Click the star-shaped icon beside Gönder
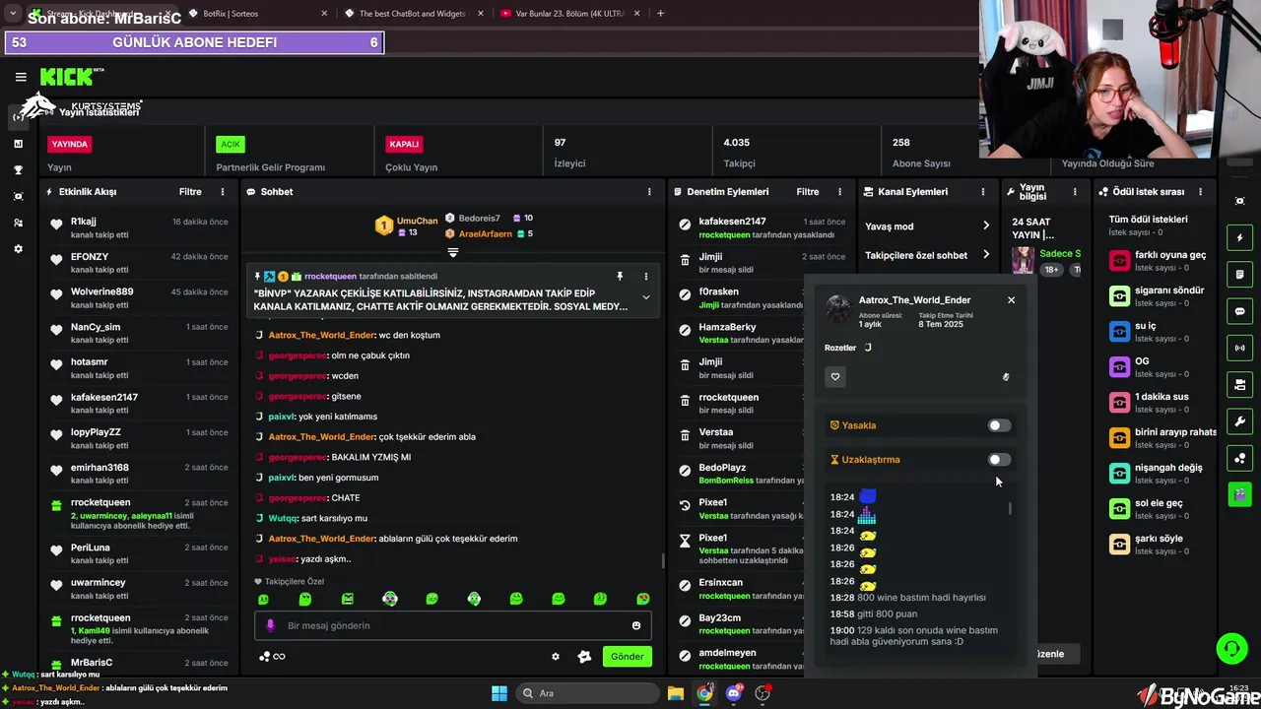The image size is (1261, 709). pos(584,657)
